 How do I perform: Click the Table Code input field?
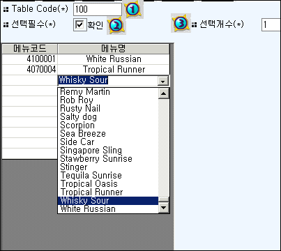(98, 9)
